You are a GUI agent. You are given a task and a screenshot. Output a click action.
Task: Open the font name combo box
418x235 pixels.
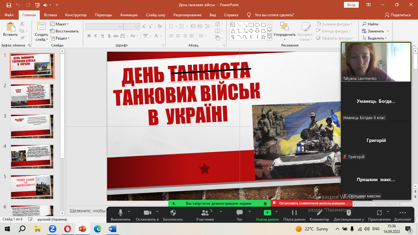tap(104, 27)
